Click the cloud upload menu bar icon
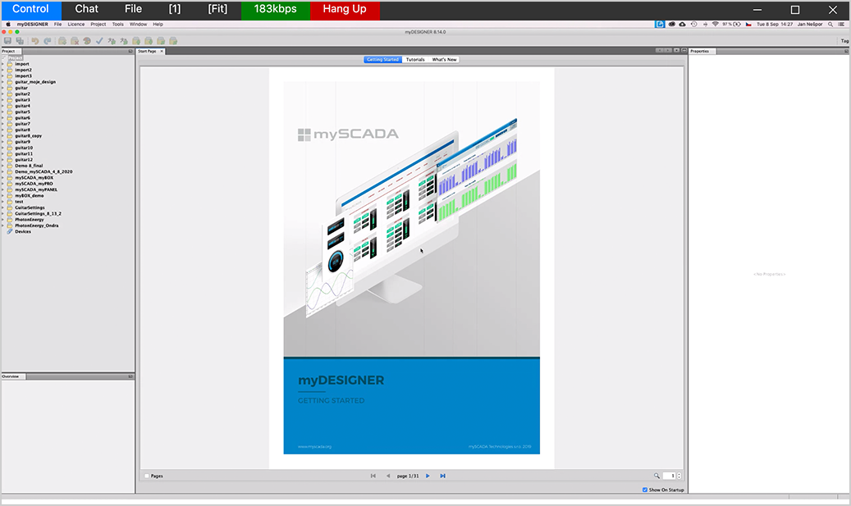The width and height of the screenshot is (851, 506). [682, 25]
